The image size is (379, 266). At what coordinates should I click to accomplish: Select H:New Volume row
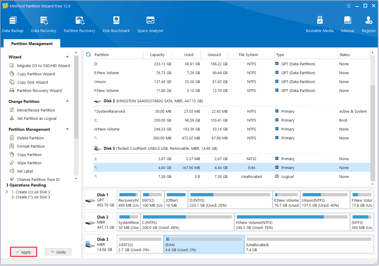(232, 129)
